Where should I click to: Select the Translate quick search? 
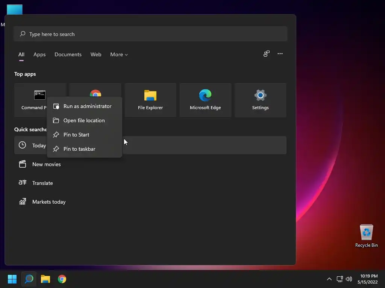pyautogui.click(x=150, y=183)
